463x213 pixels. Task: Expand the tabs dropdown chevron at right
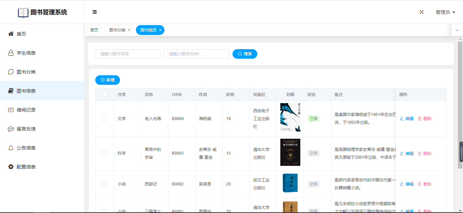coord(457,30)
